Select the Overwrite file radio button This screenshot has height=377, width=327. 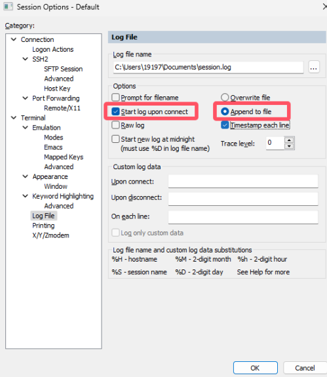click(x=225, y=98)
